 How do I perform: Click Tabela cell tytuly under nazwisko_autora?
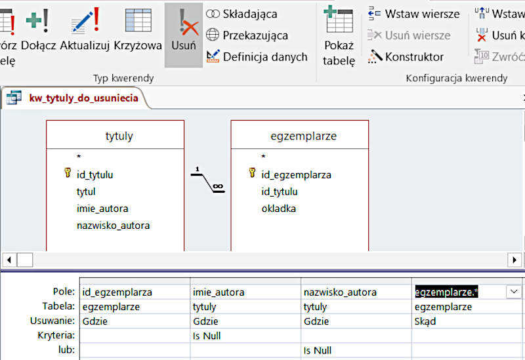[x=356, y=307]
